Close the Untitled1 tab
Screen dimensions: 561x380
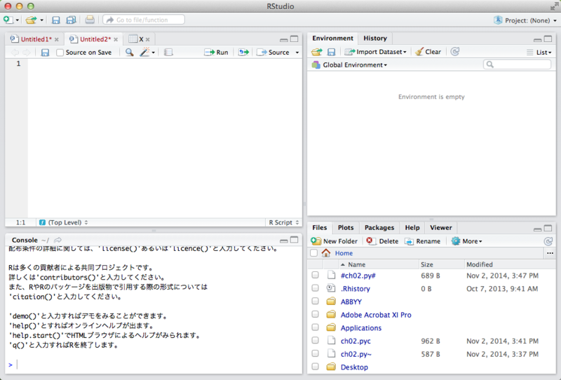[x=57, y=40]
